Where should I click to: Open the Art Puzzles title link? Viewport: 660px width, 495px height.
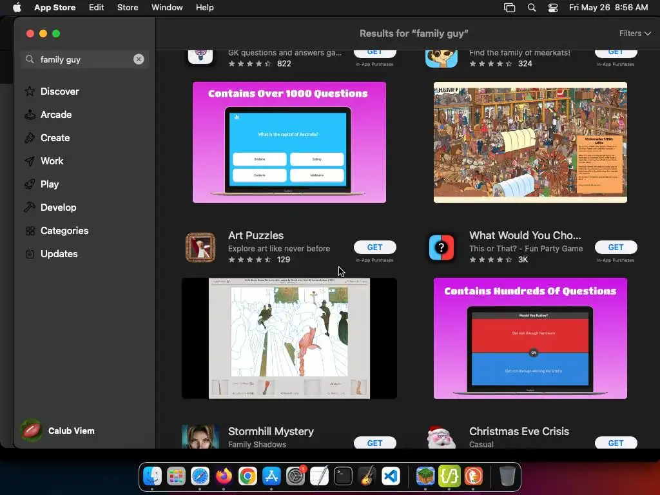[256, 235]
